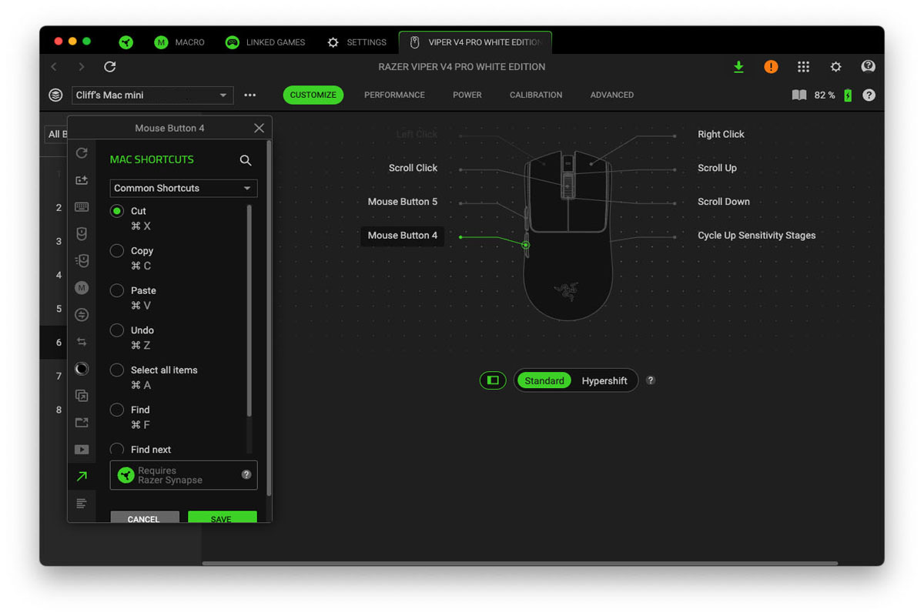
Task: Click the shortcuts list scrollbar
Action: click(249, 311)
